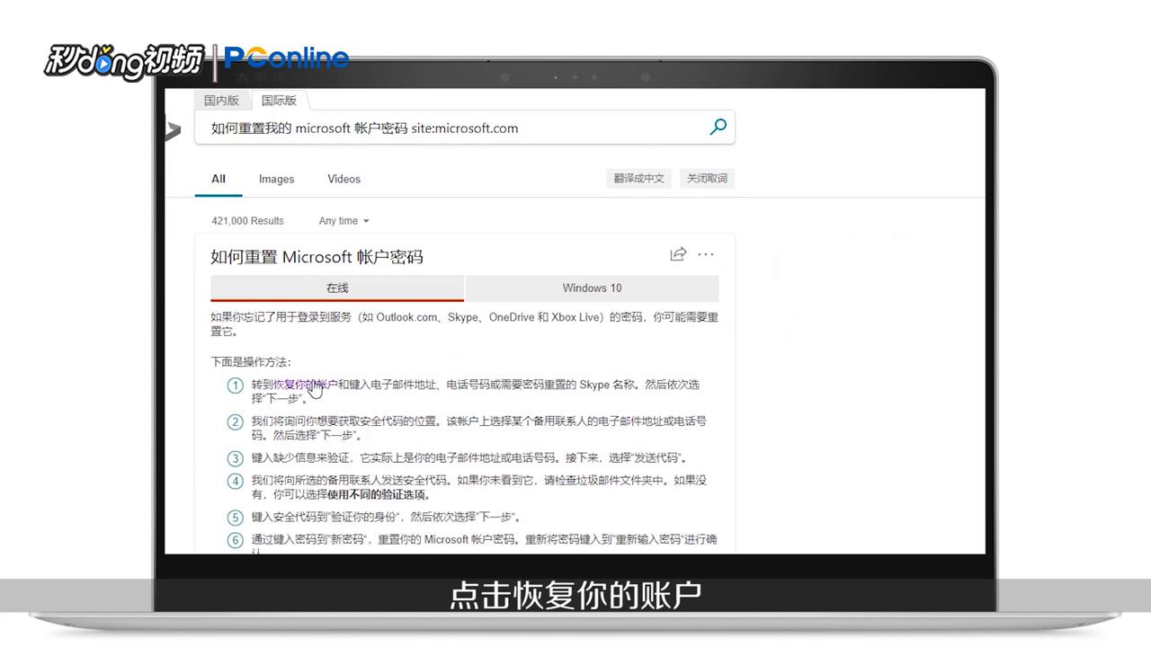Select the Videos results tab
Screen dimensions: 1151x647
point(344,179)
